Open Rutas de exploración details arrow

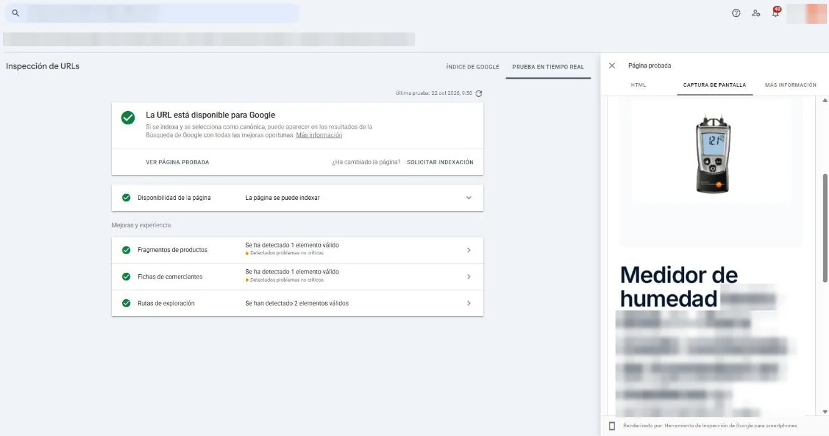pos(469,303)
